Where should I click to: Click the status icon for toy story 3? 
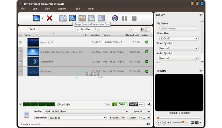147,42
